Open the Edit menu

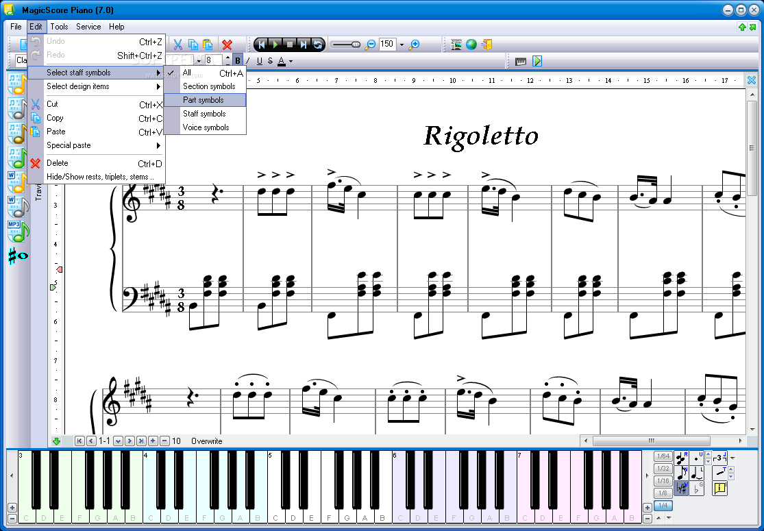[x=36, y=27]
